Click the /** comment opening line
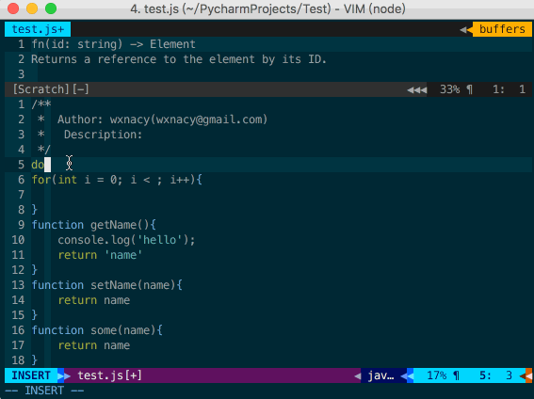Screen dimensions: 534x399 pyautogui.click(x=41, y=104)
